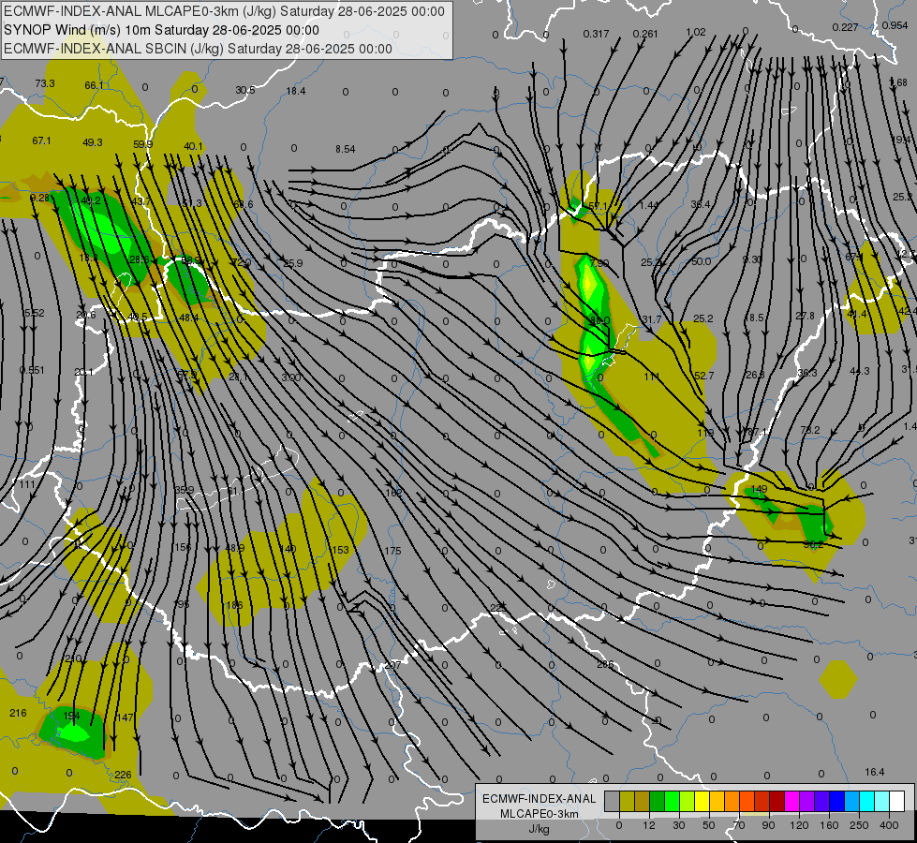Click the map value 0.261

[645, 34]
